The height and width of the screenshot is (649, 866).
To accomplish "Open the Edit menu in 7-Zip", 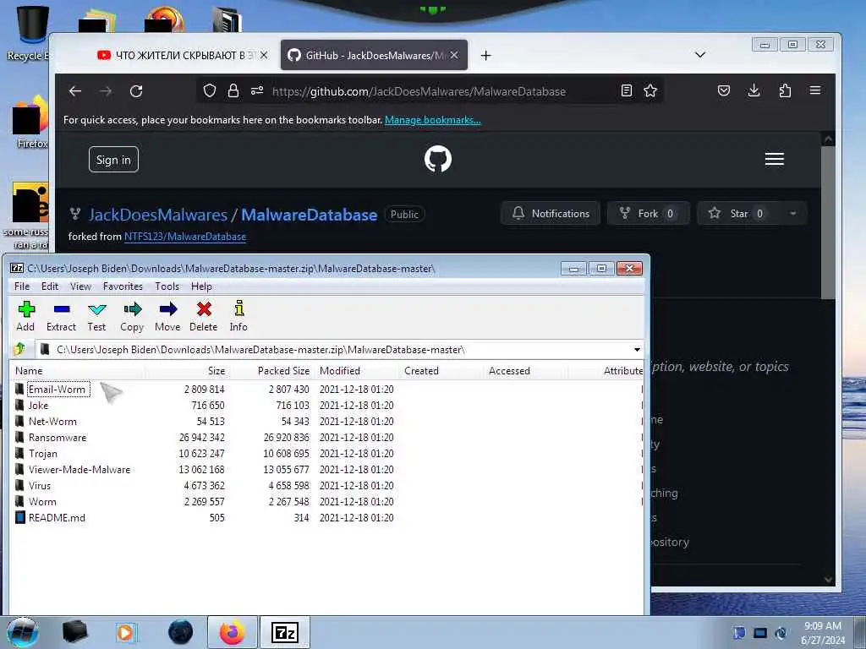I will (x=50, y=286).
